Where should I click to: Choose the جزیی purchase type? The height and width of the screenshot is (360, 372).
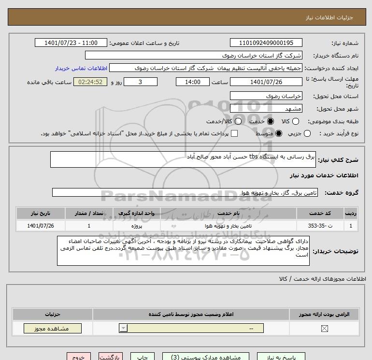click(307, 133)
